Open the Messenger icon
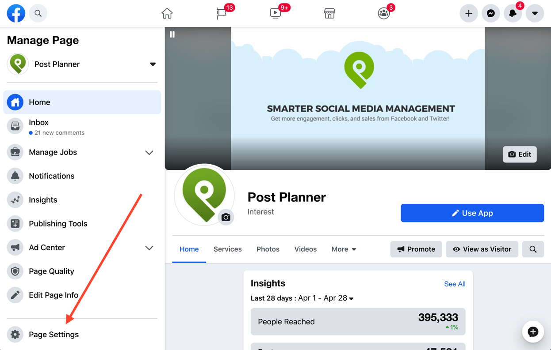This screenshot has width=551, height=350. pos(491,13)
